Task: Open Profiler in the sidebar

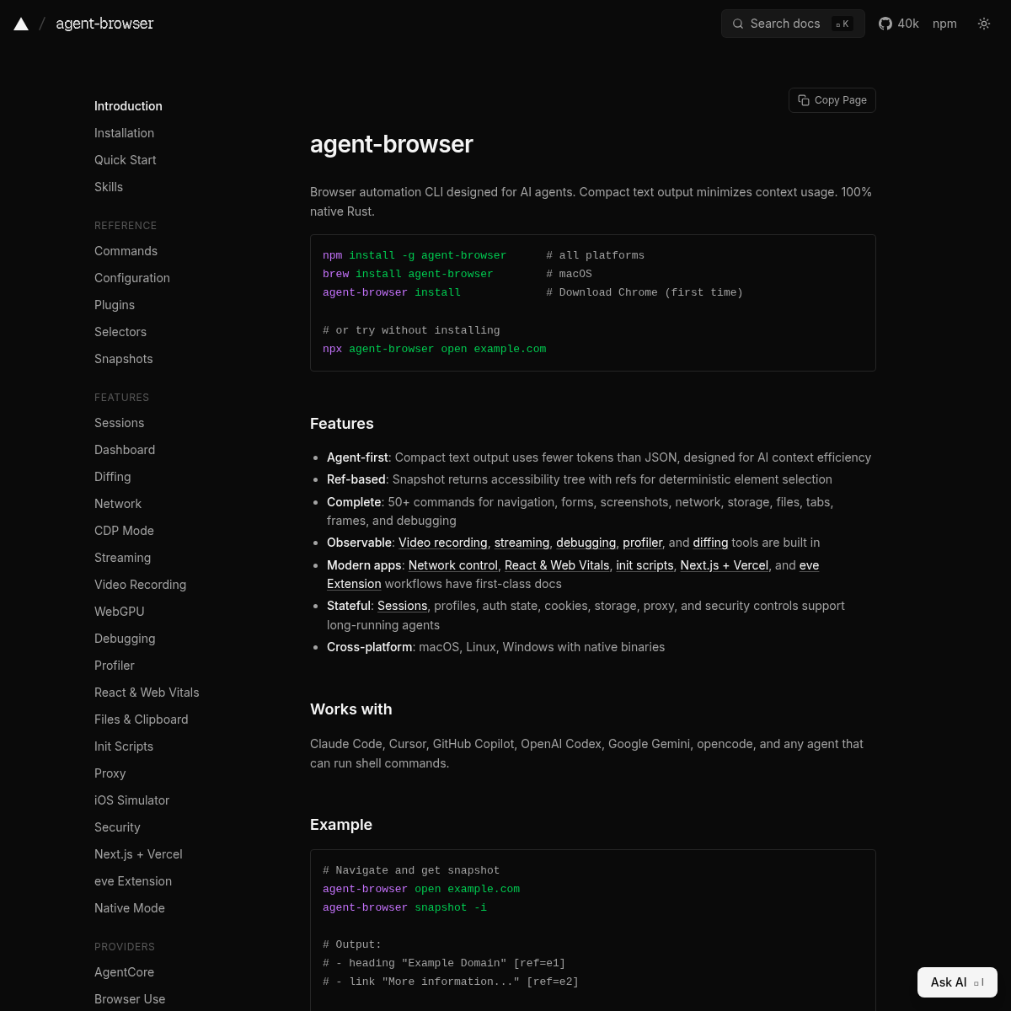Action: tap(115, 666)
